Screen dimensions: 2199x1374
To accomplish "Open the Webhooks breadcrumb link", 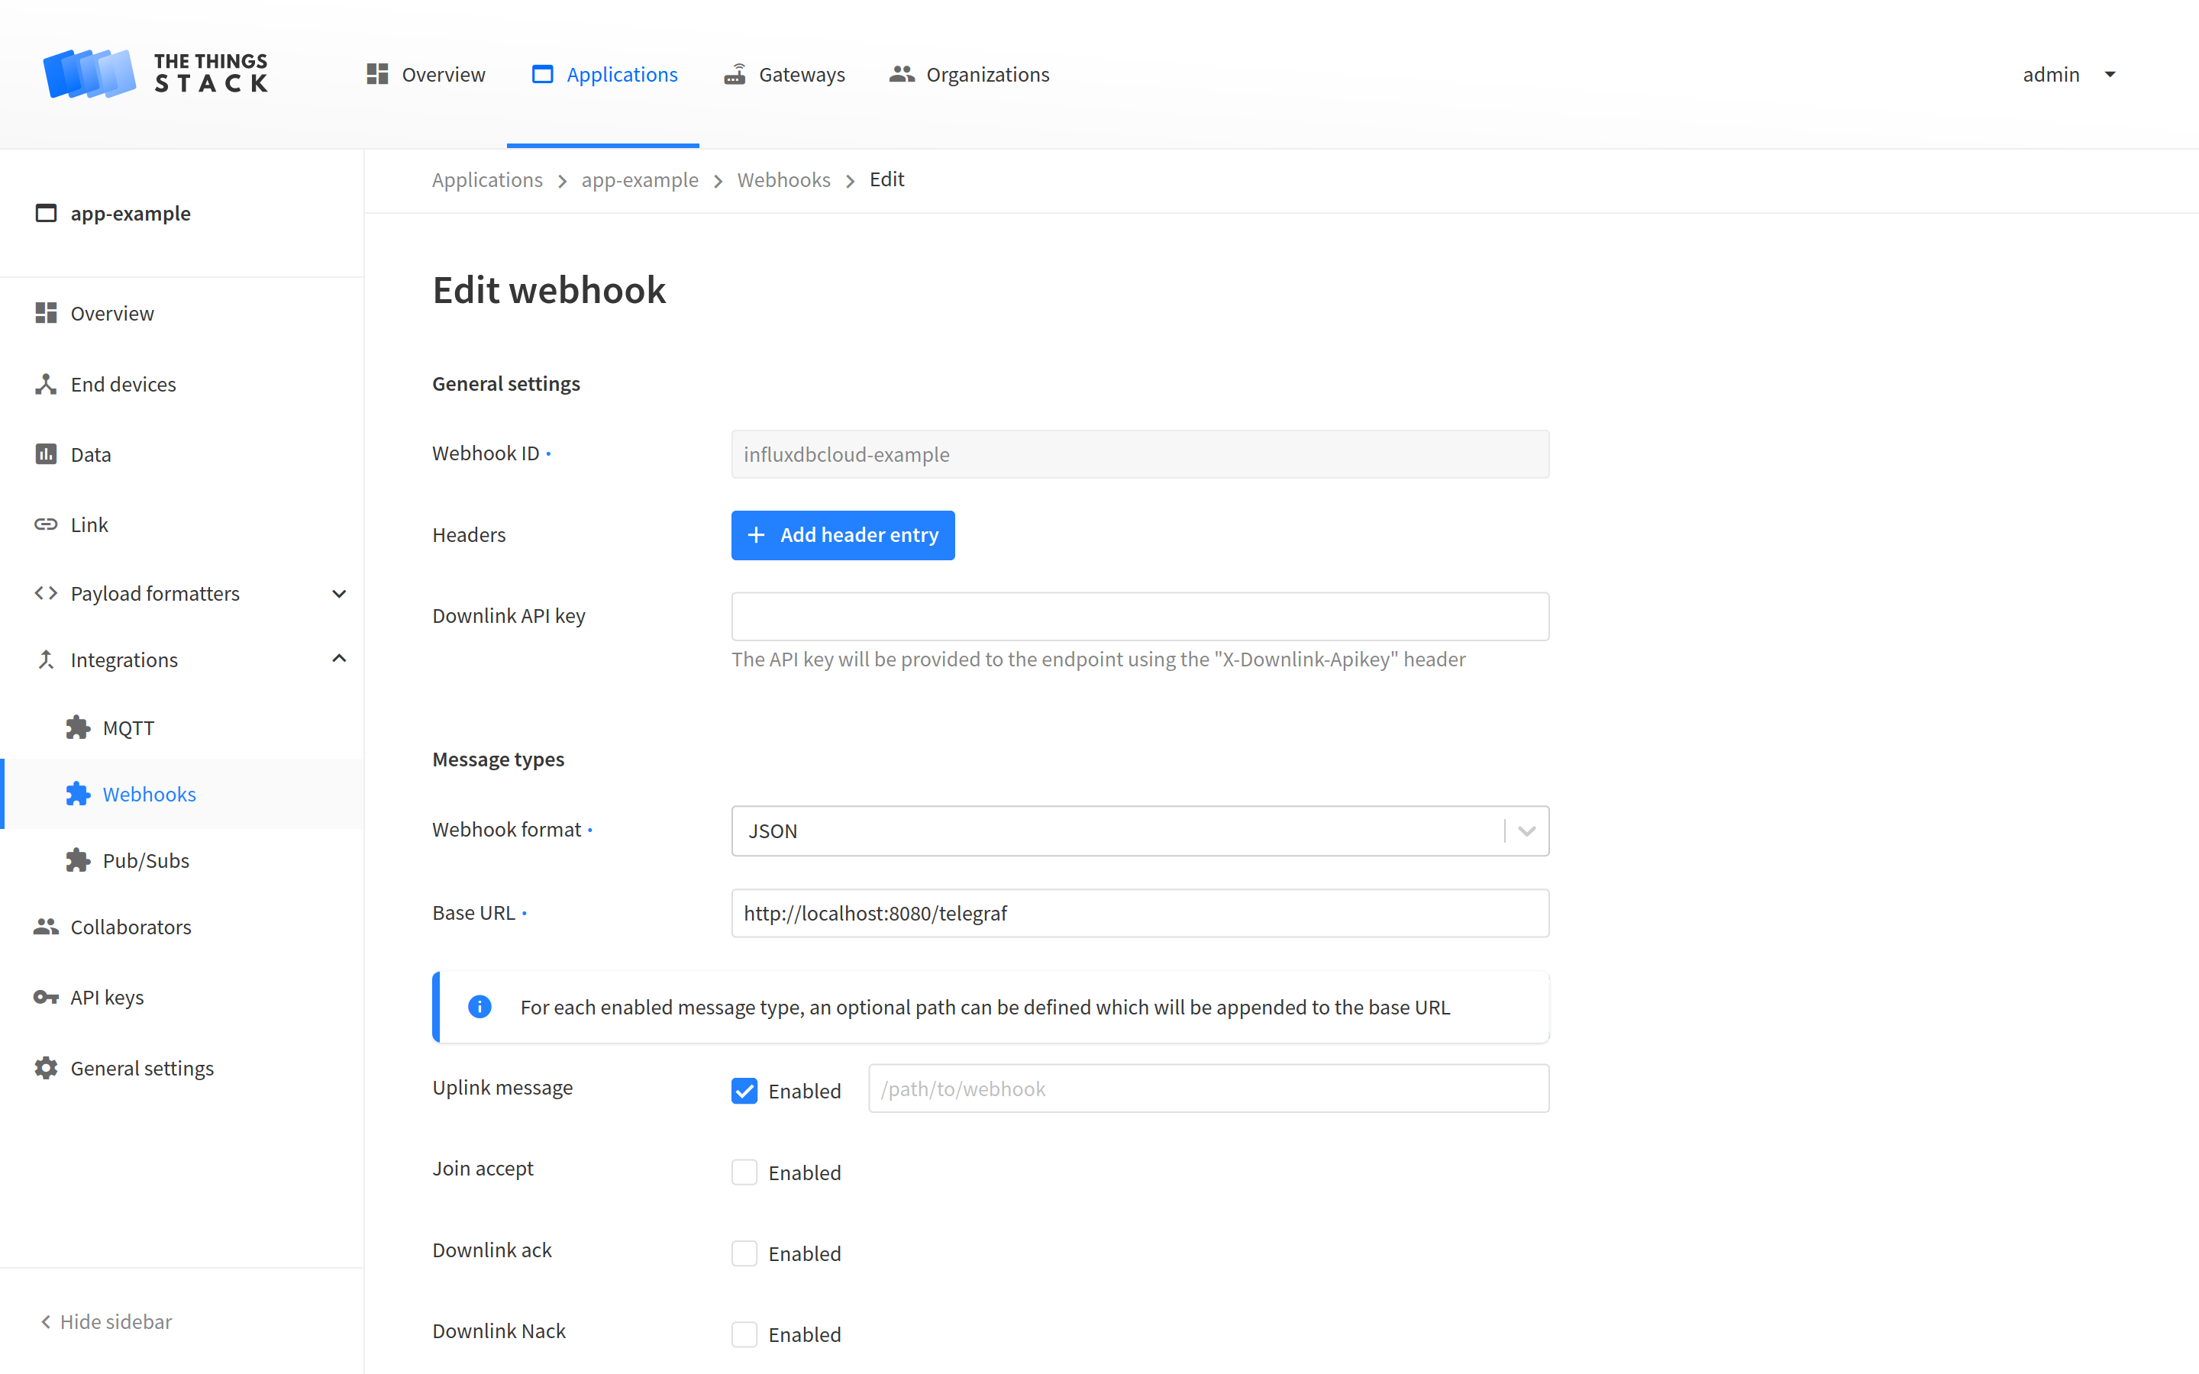I will click(x=783, y=179).
